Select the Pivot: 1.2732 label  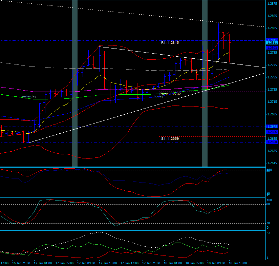pyautogui.click(x=170, y=94)
